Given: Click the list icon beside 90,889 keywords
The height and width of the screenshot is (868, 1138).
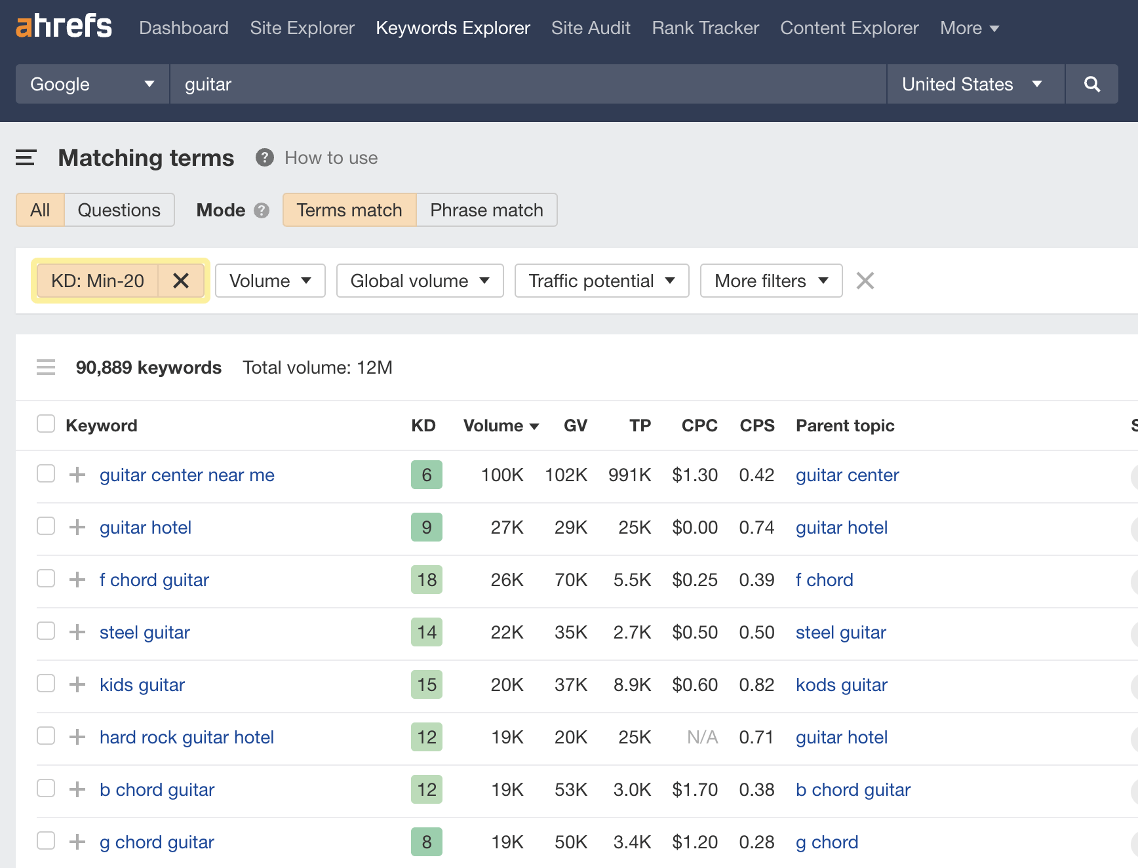Looking at the screenshot, I should (x=46, y=367).
